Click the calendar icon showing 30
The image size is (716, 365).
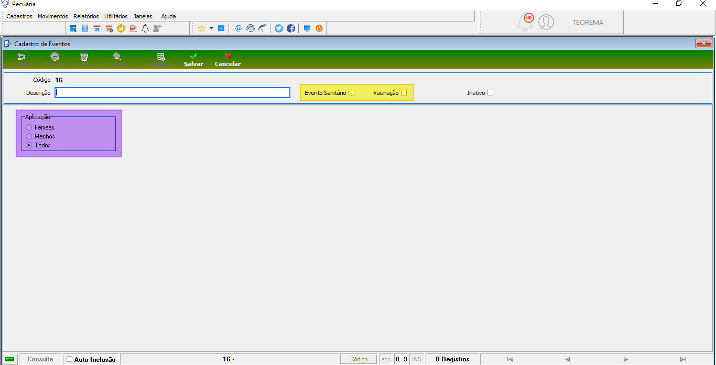coord(97,28)
